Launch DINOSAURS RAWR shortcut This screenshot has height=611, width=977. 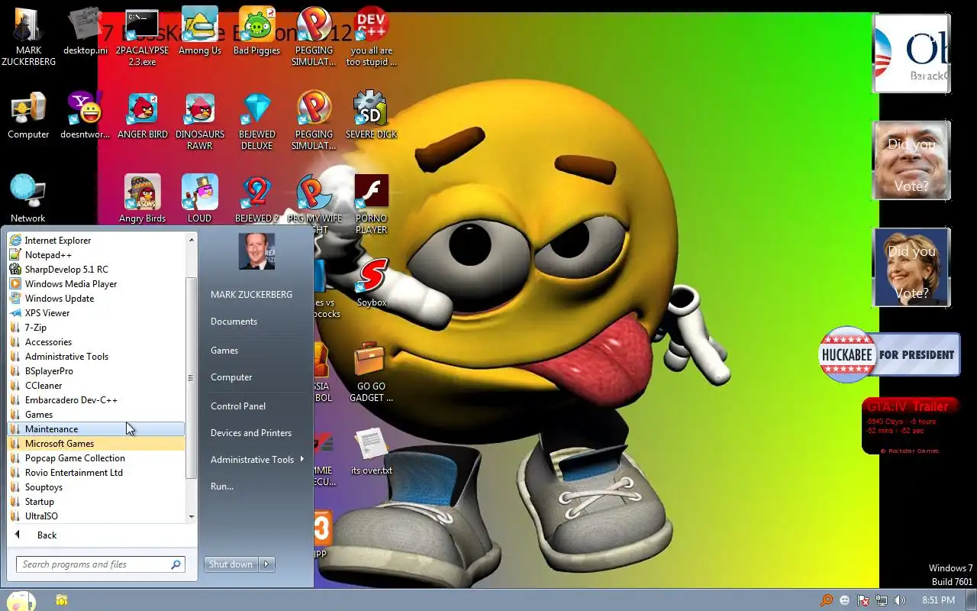[x=199, y=120]
